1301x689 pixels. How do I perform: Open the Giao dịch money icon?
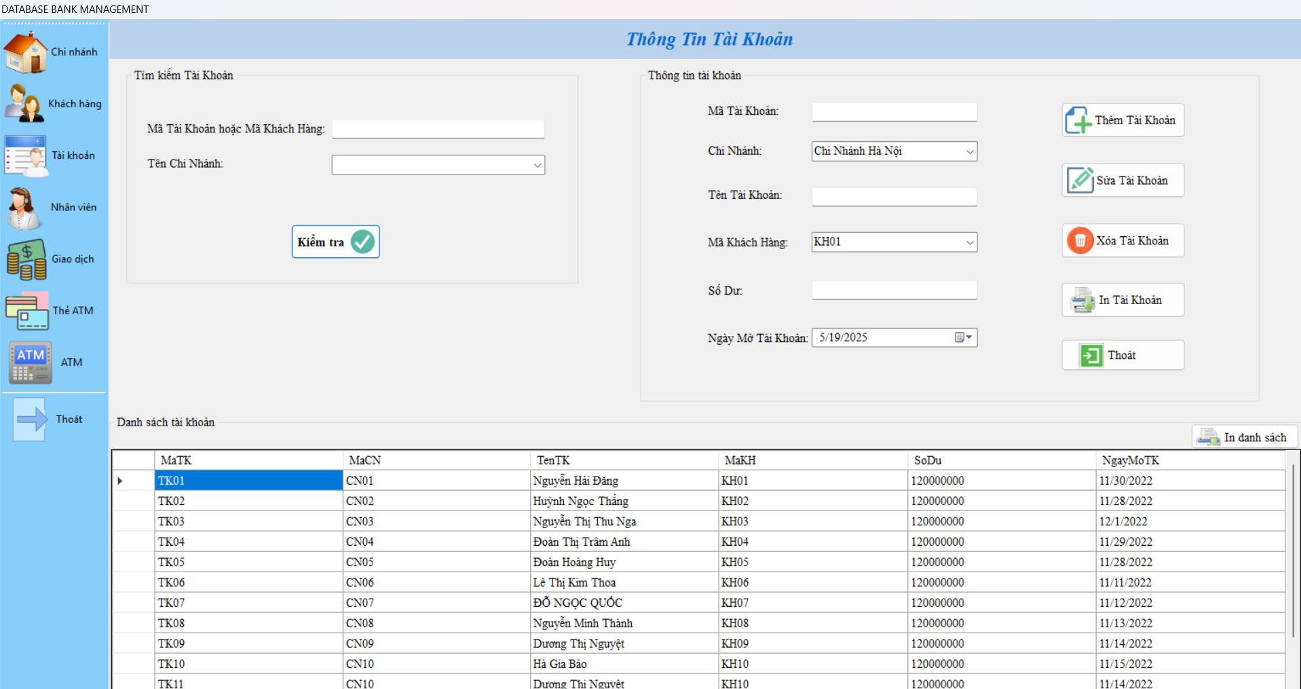26,259
